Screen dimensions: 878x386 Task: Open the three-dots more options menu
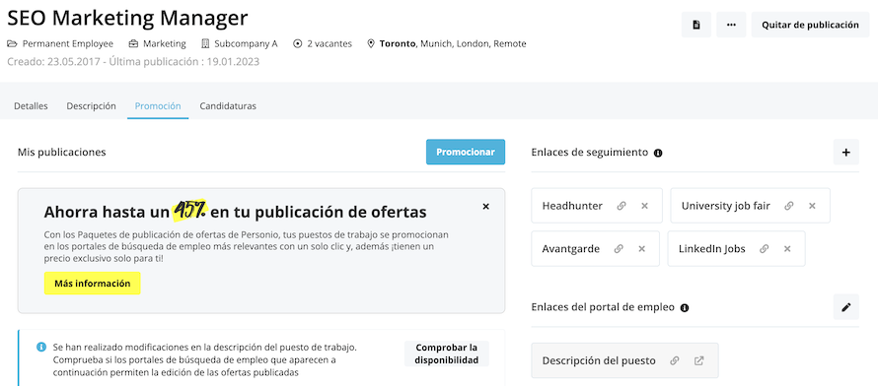[x=731, y=25]
